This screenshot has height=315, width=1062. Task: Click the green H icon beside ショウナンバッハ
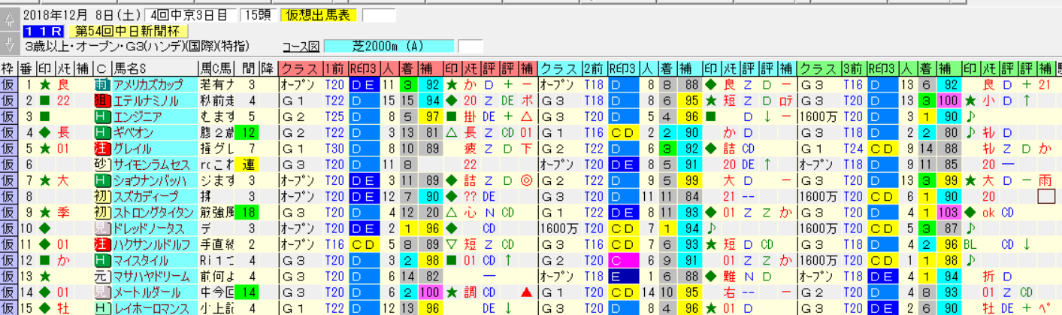(x=103, y=180)
